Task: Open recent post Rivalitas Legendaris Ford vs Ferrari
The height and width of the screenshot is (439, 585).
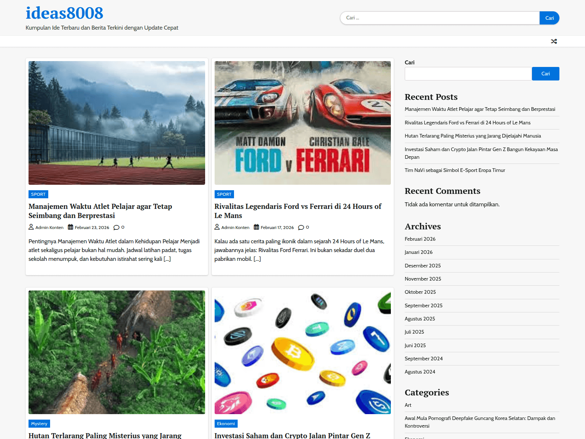Action: click(x=468, y=123)
